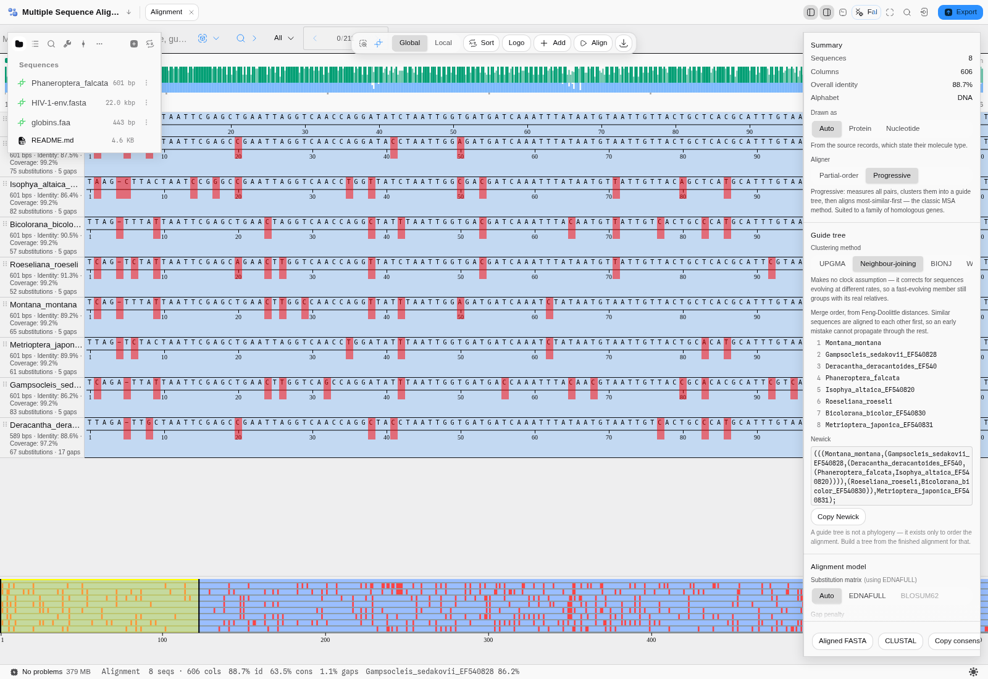Open the ellipsis more icon in sidebar toolbar
Screen dimensions: 988x679
tap(99, 44)
